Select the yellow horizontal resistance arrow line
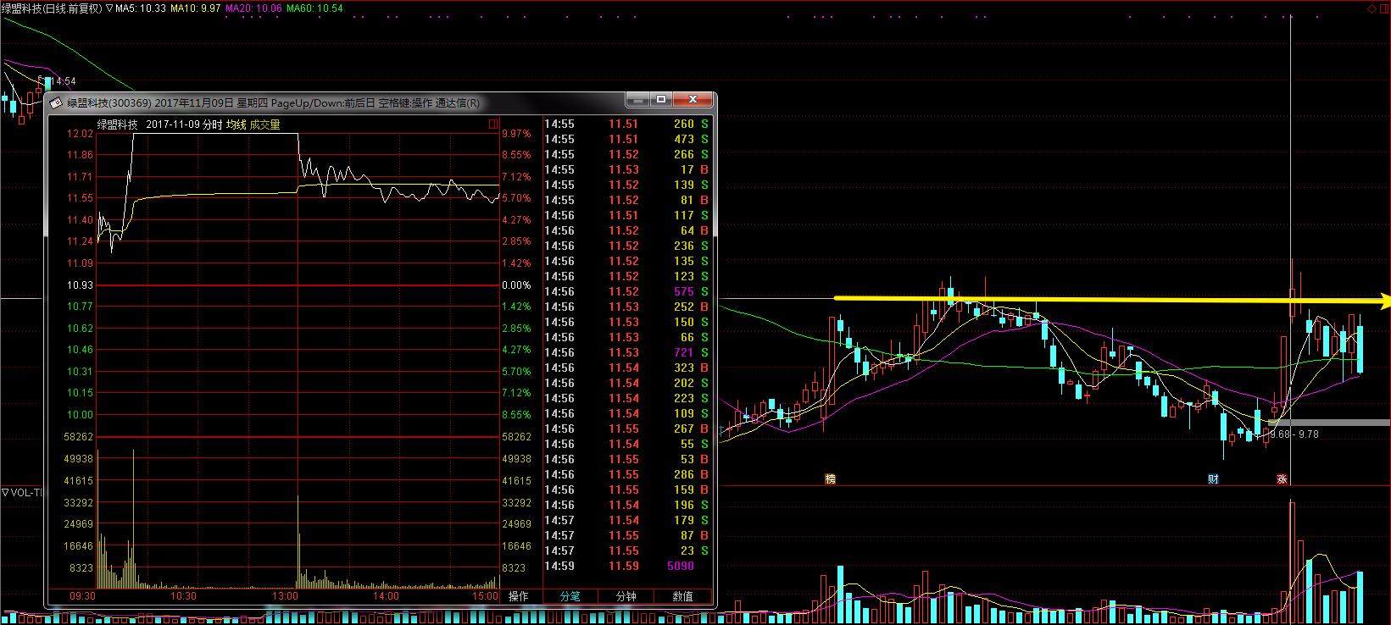The height and width of the screenshot is (625, 1391). click(x=1102, y=300)
